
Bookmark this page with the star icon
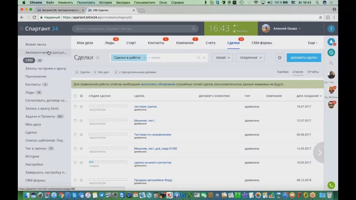coord(320,17)
